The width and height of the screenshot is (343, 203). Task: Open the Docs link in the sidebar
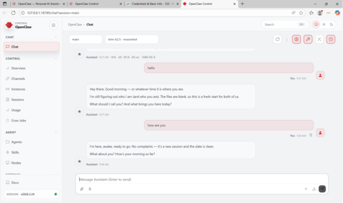coord(15,183)
